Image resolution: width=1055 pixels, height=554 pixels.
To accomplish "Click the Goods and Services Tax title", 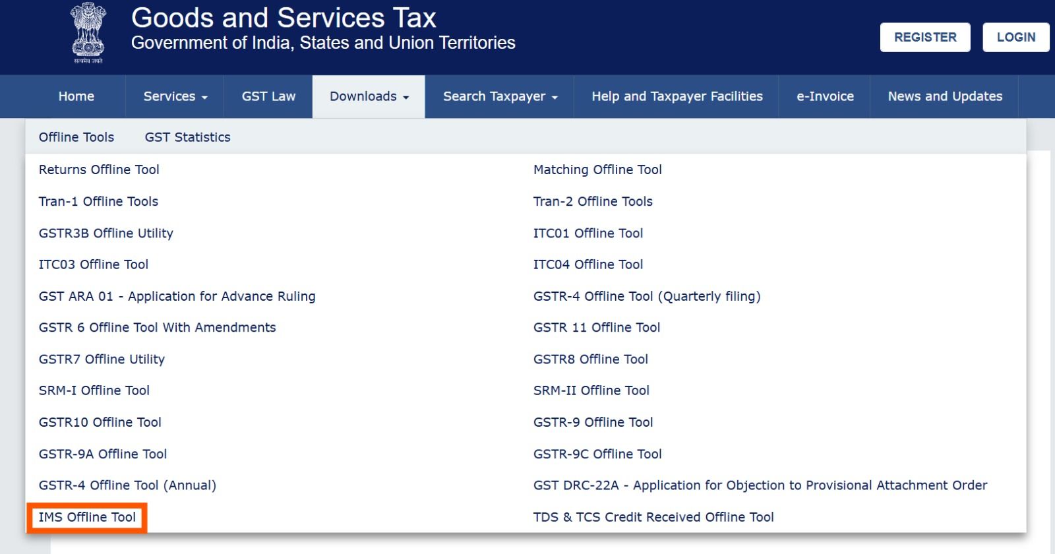I will pyautogui.click(x=284, y=18).
